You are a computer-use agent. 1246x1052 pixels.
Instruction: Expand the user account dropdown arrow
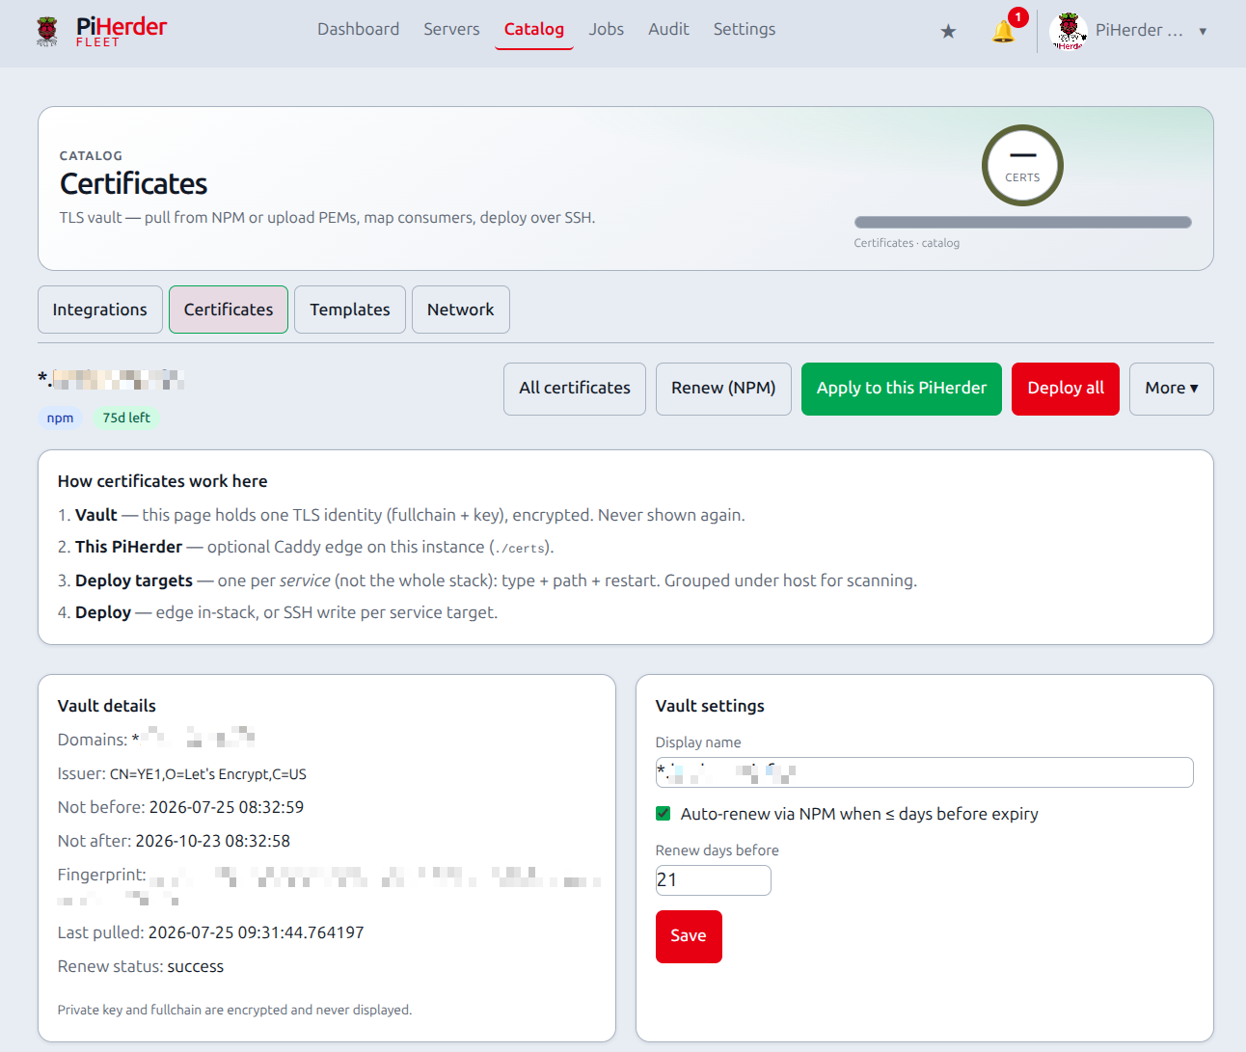click(x=1203, y=31)
